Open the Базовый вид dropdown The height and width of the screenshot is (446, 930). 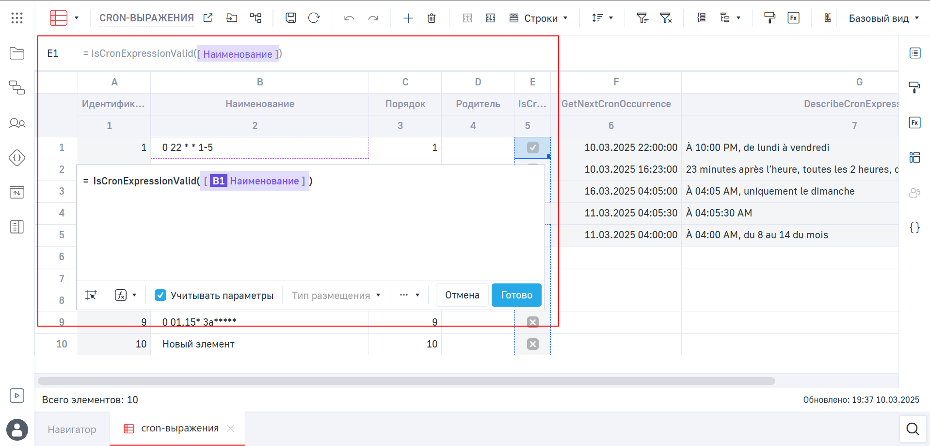[x=883, y=18]
